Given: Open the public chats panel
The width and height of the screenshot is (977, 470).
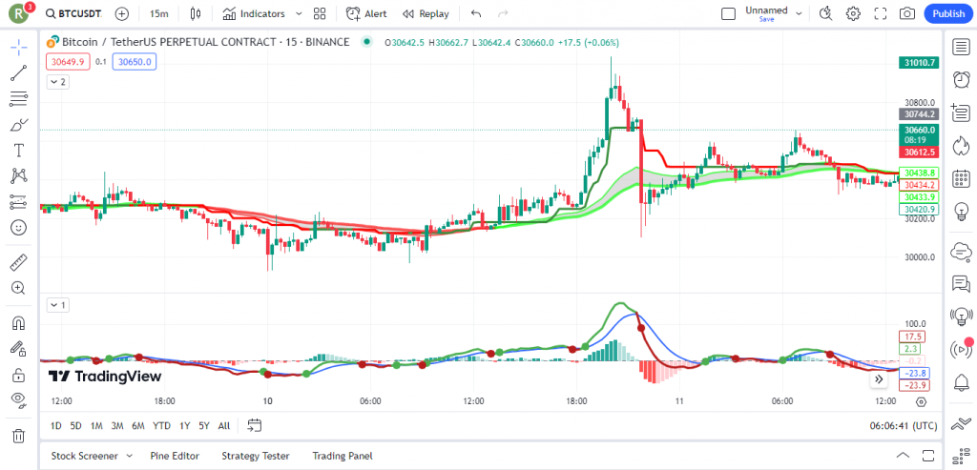Looking at the screenshot, I should pos(961,251).
